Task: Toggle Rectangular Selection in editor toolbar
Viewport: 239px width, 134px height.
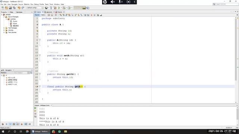Action: (72, 15)
